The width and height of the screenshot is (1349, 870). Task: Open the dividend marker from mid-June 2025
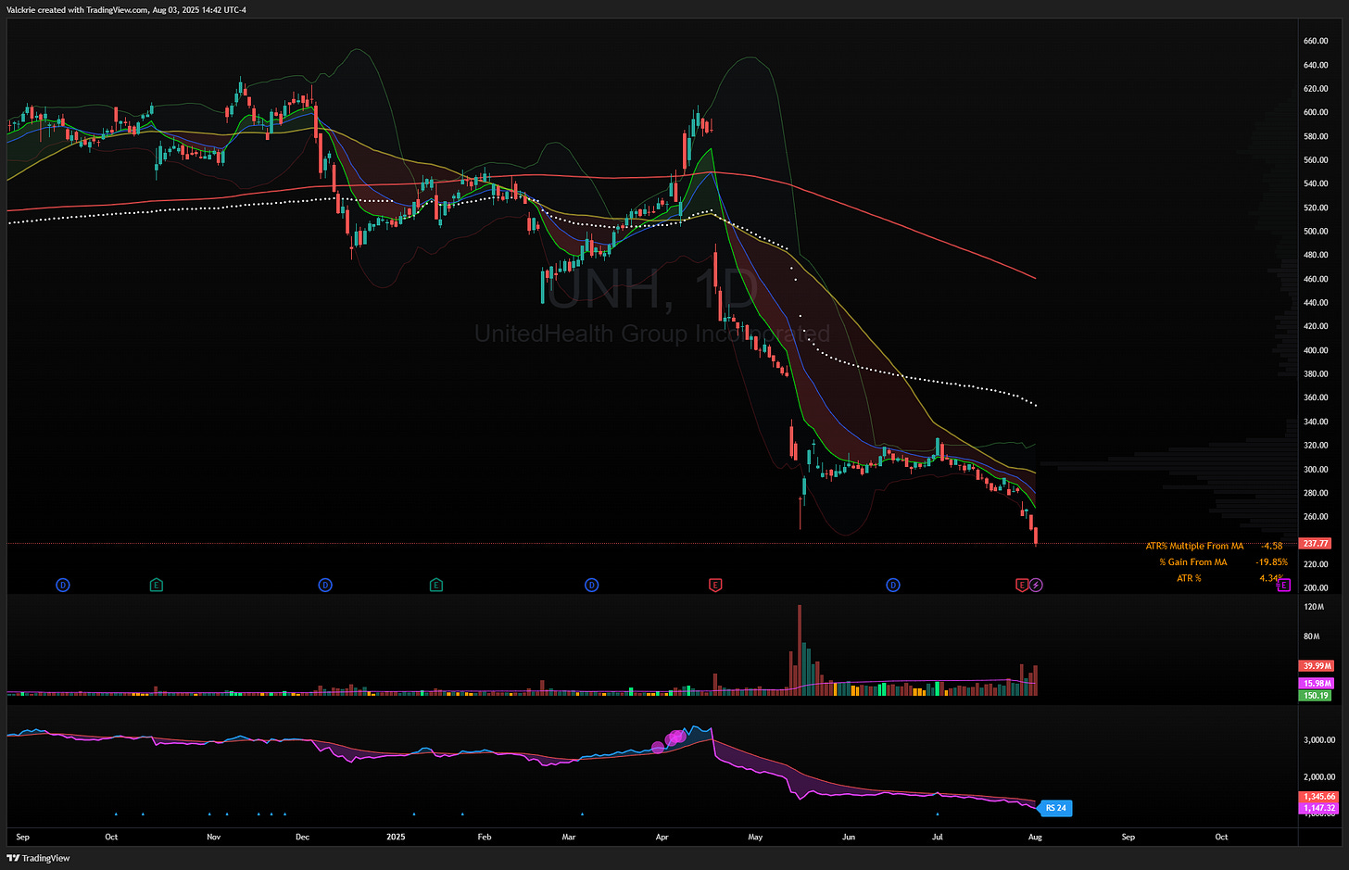(x=893, y=585)
